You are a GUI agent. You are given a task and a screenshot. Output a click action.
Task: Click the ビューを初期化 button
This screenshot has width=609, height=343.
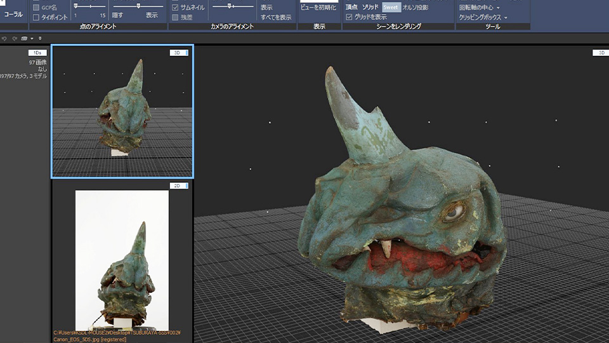(x=318, y=8)
